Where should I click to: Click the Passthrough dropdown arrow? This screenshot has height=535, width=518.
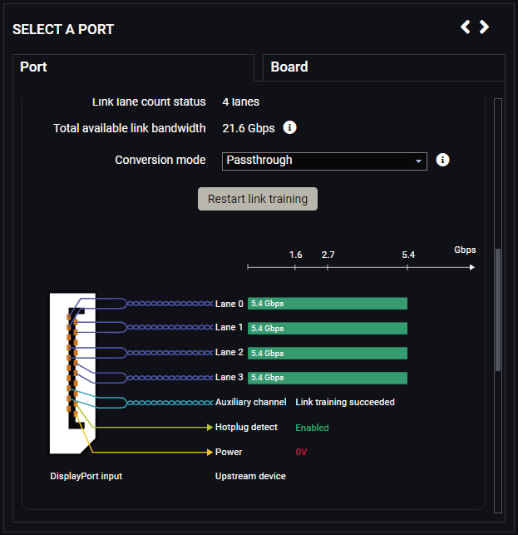click(418, 161)
